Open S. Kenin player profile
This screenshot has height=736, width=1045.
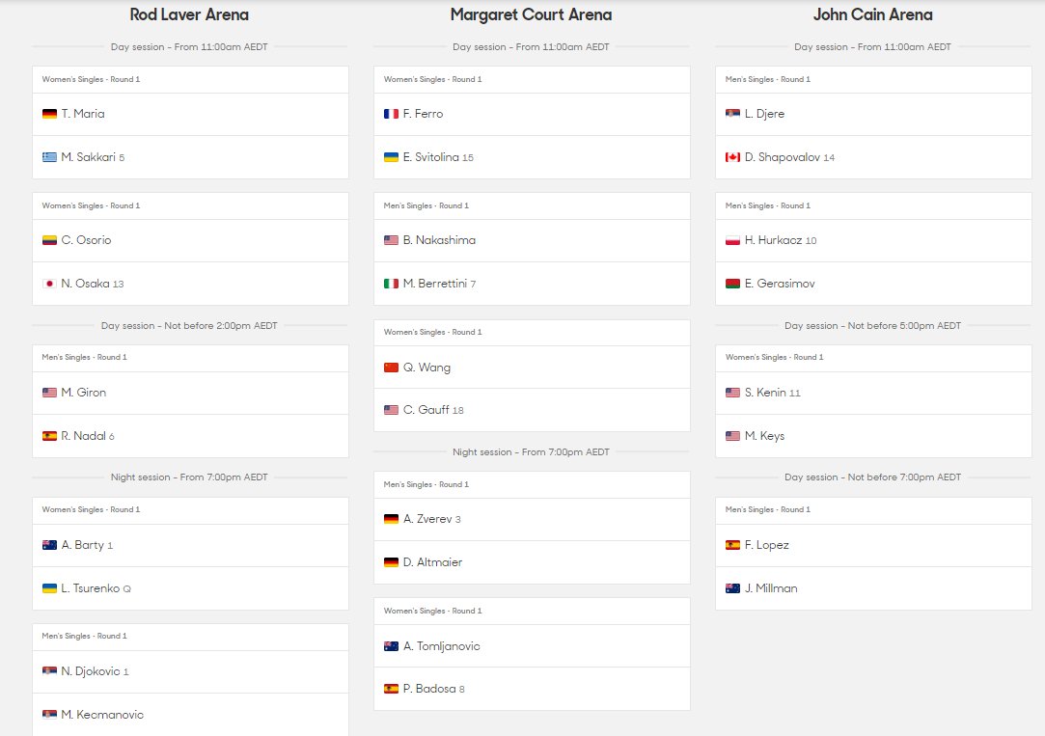click(x=765, y=393)
